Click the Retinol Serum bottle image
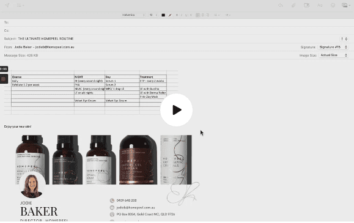354x223 pixels. 101,159
